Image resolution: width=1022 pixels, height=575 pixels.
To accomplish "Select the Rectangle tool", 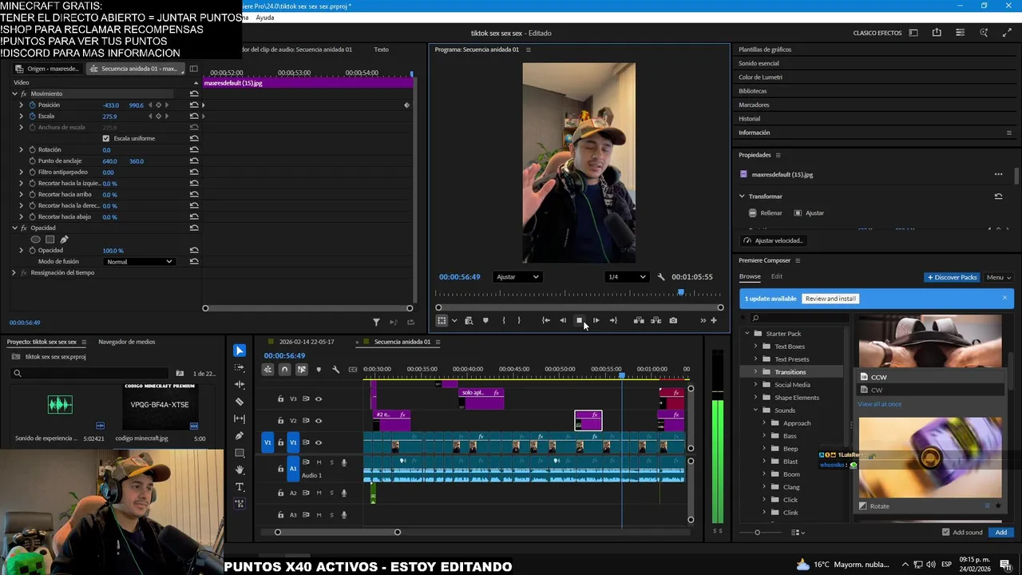I will coord(240,453).
